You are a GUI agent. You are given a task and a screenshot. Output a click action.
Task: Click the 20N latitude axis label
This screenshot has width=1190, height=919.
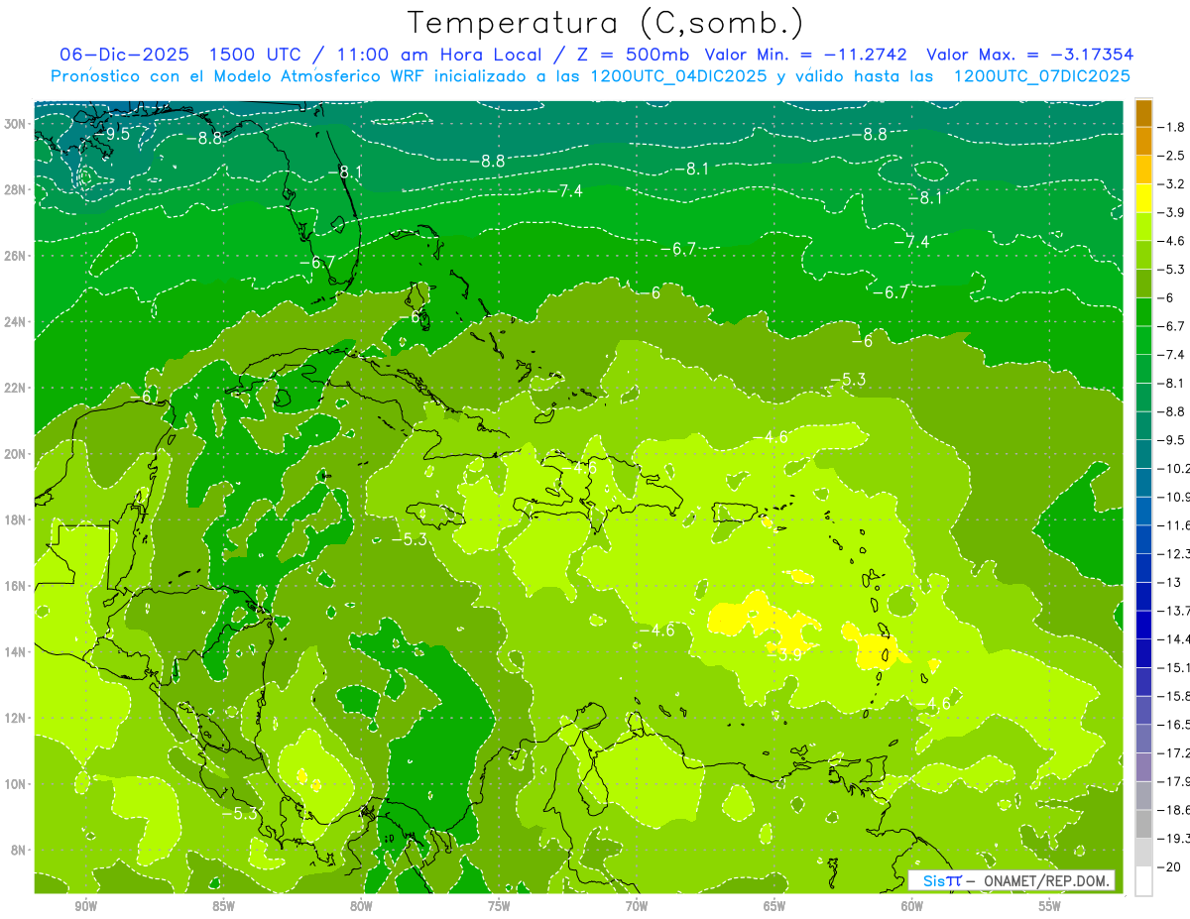pyautogui.click(x=16, y=454)
